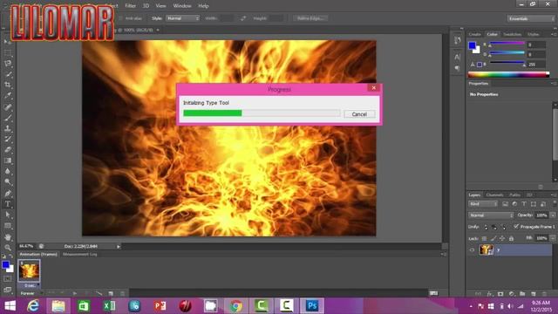Image resolution: width=558 pixels, height=314 pixels.
Task: Cancel the Progress dialog
Action: tap(359, 114)
